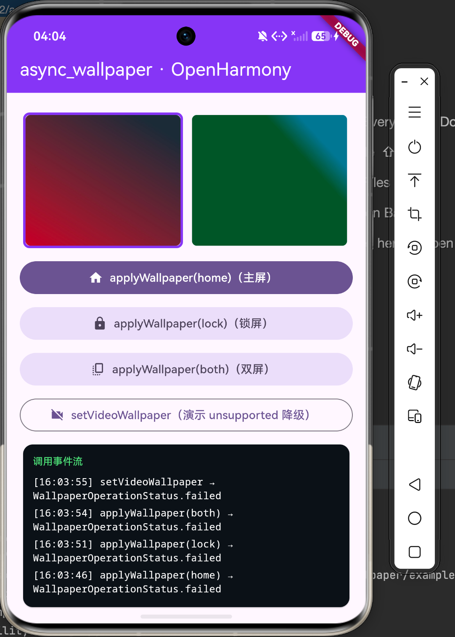Screen dimensions: 455x637
Task: Select the green-teal gradient wallpaper thumbnail
Action: pyautogui.click(x=270, y=180)
